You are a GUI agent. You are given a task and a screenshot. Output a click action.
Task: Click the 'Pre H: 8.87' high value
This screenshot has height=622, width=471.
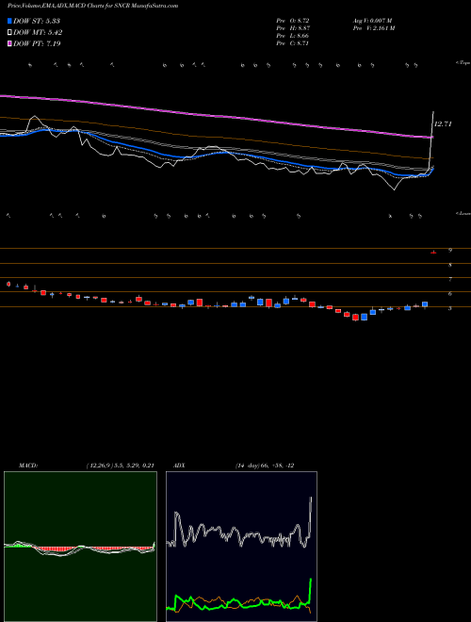pyautogui.click(x=293, y=28)
